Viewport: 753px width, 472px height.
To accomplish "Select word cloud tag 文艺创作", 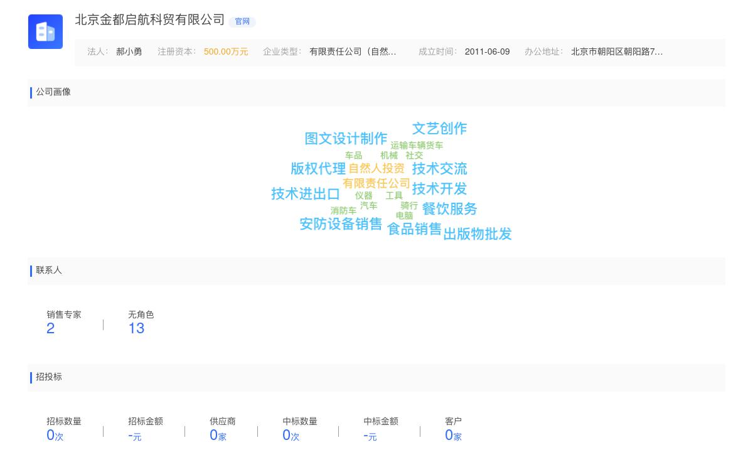I will coord(439,129).
